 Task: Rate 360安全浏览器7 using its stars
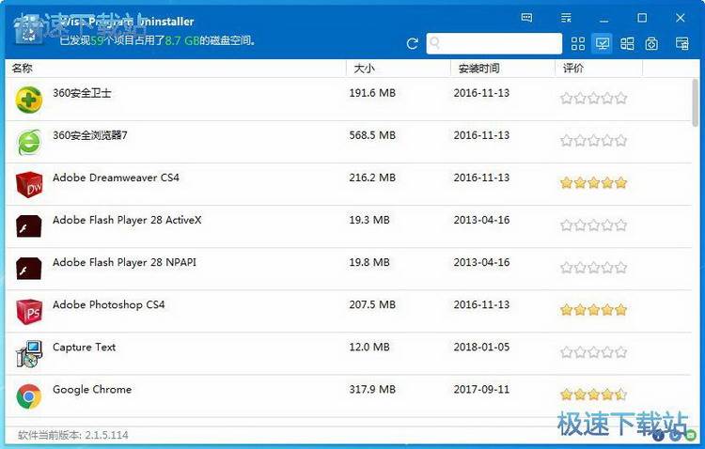[x=593, y=140]
